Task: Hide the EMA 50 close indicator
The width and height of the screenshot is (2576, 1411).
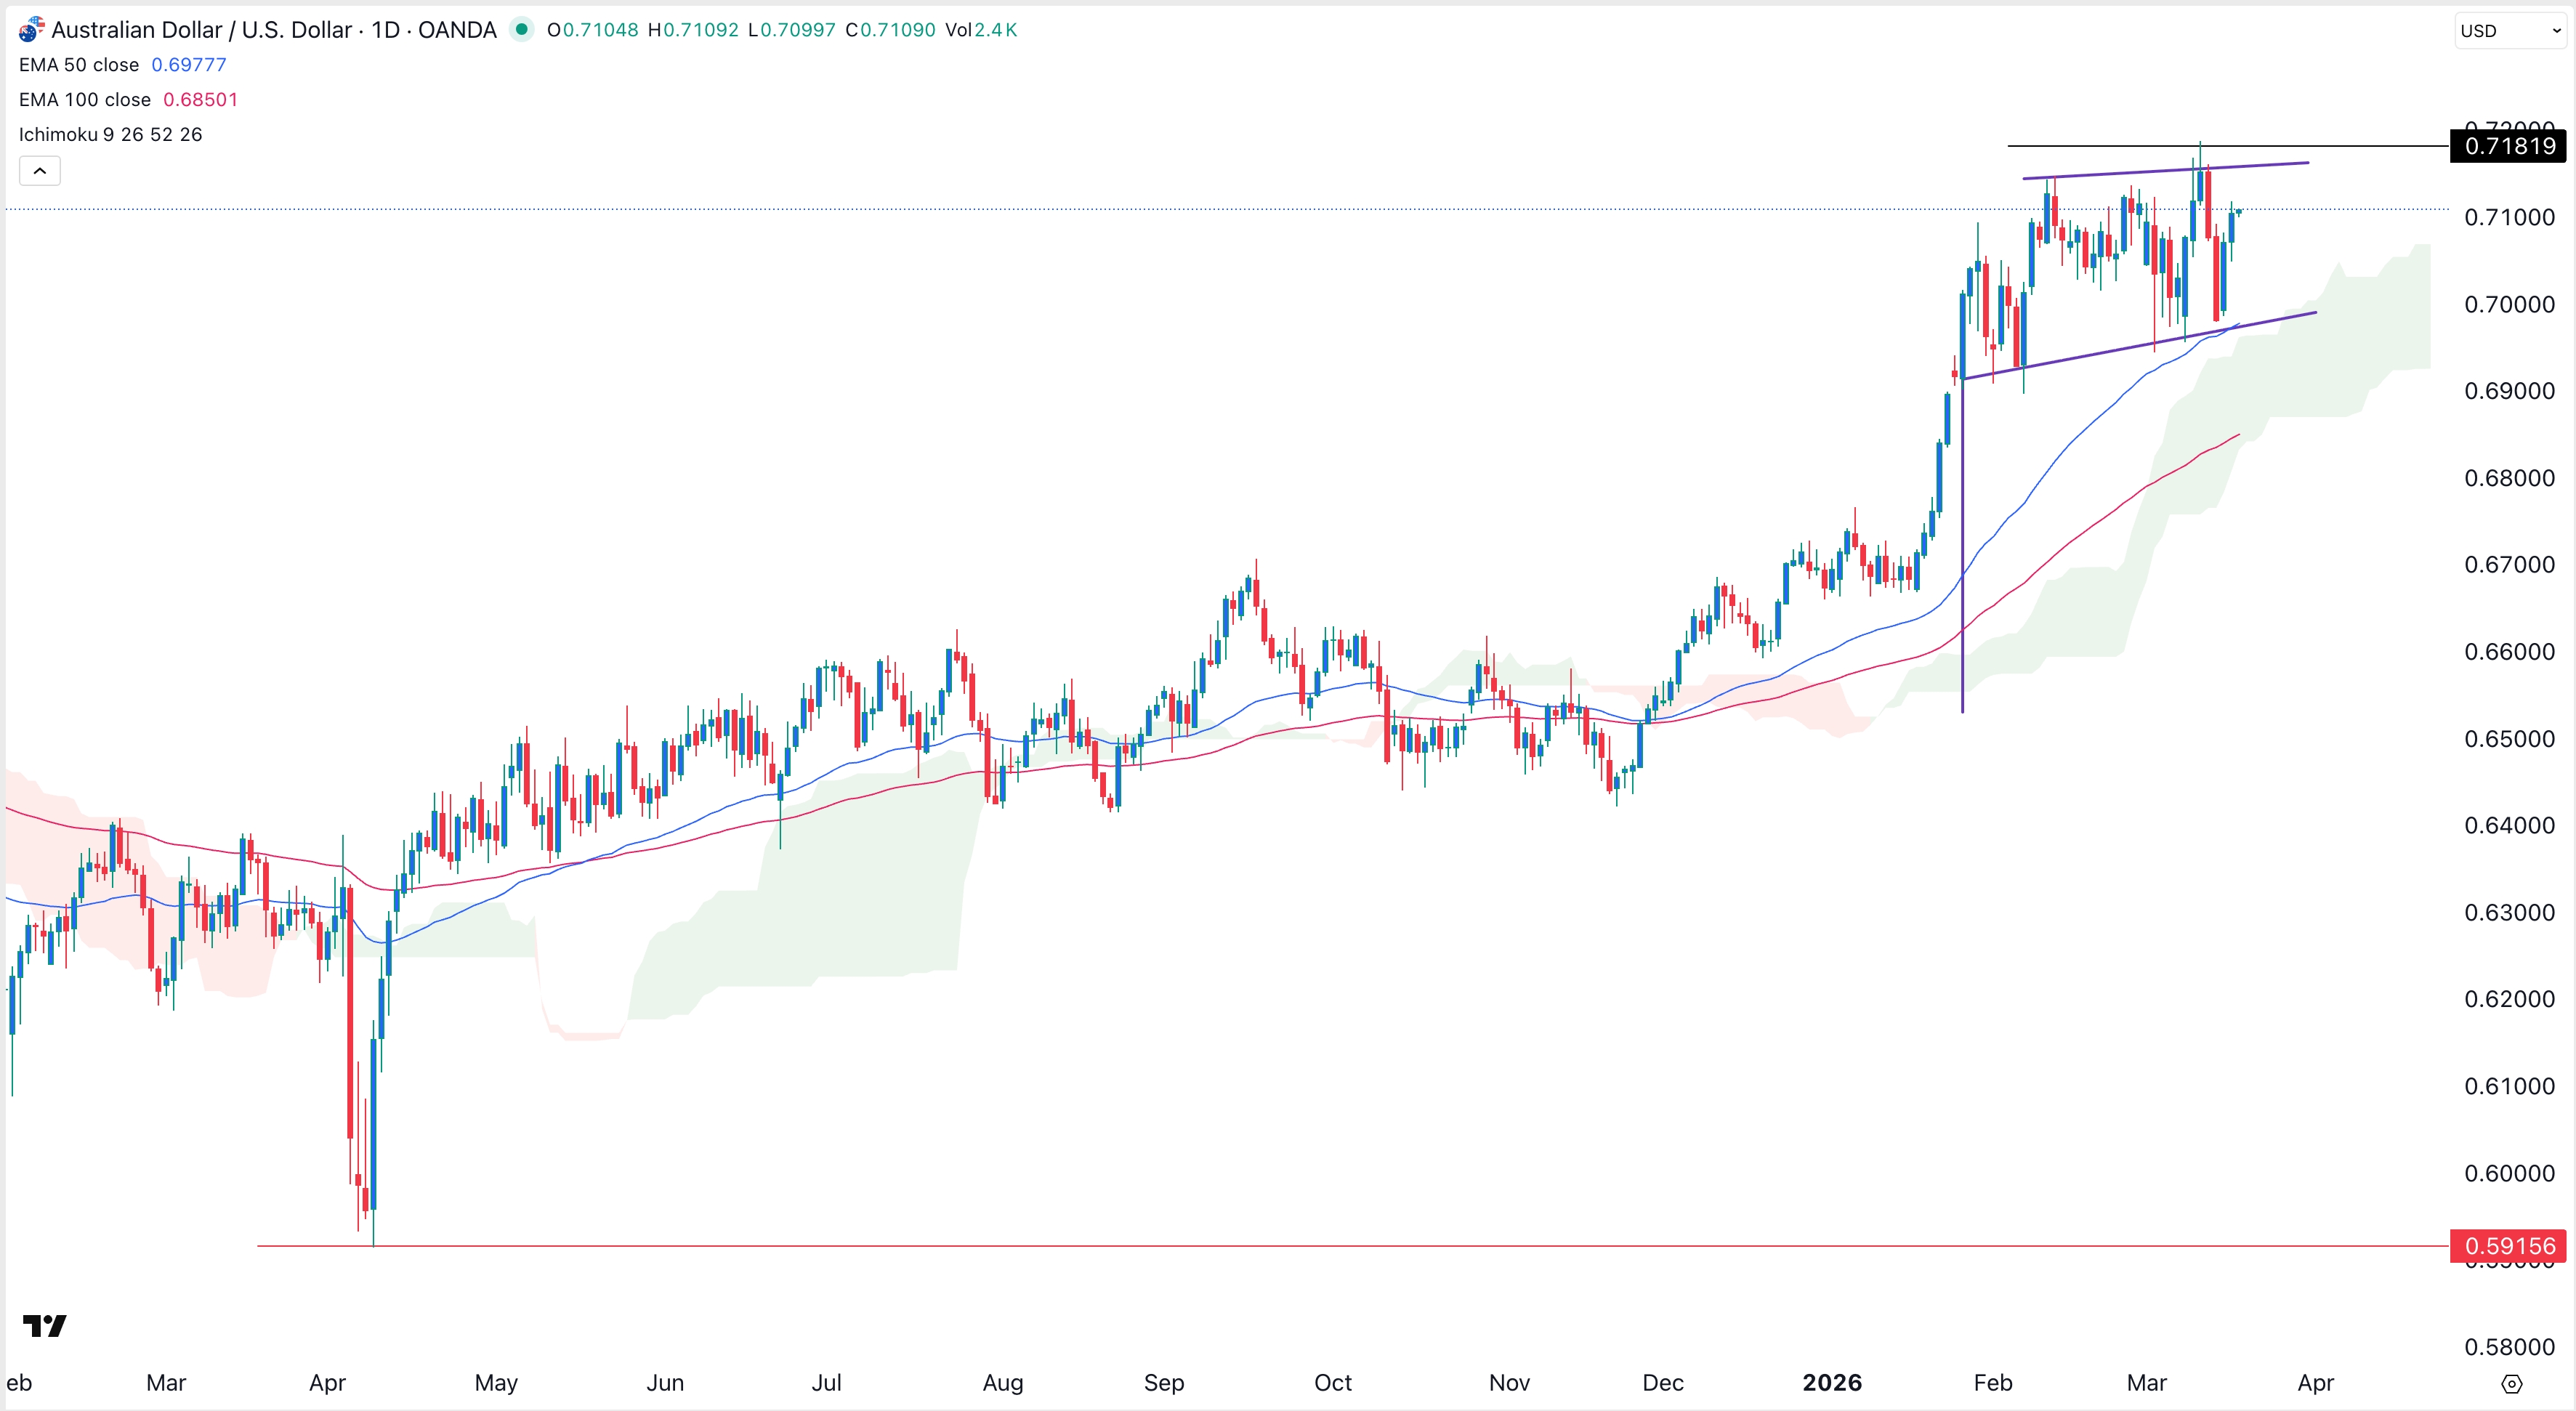Action: pos(80,64)
